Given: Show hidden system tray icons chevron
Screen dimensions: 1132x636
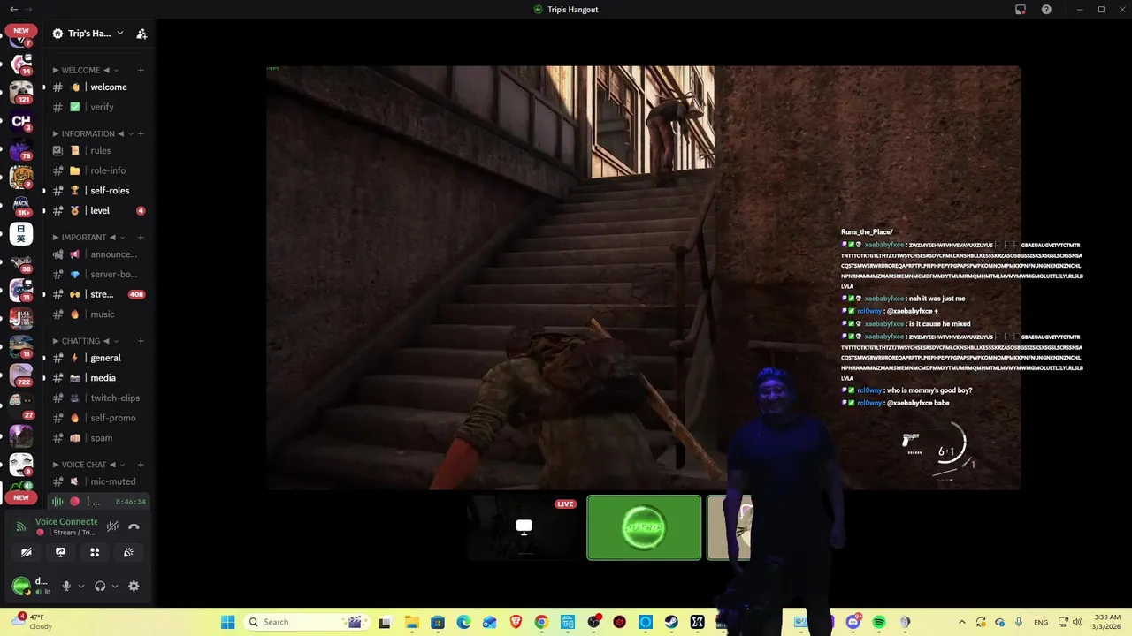Looking at the screenshot, I should pos(962,622).
